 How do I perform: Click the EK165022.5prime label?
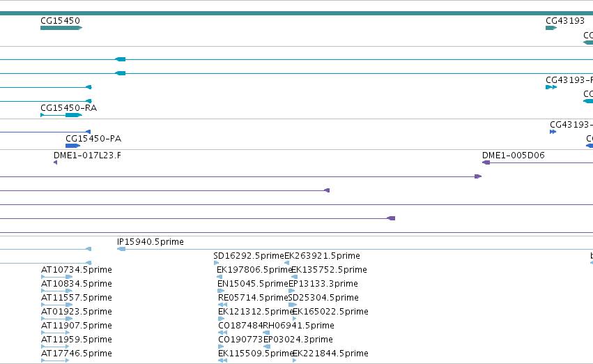330,312
